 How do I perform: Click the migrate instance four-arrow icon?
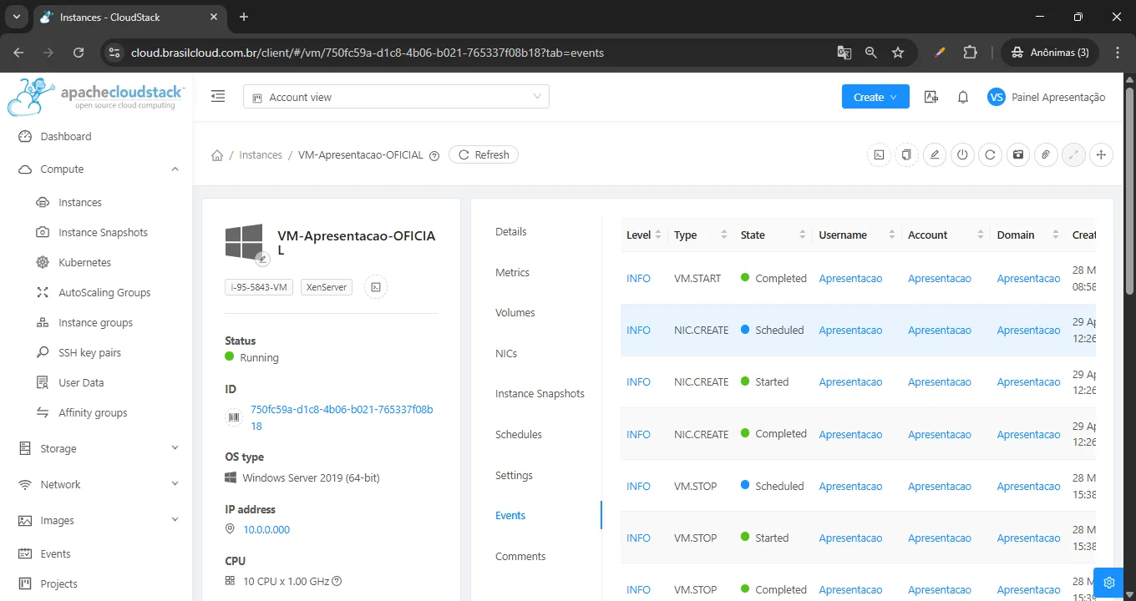(x=1101, y=154)
